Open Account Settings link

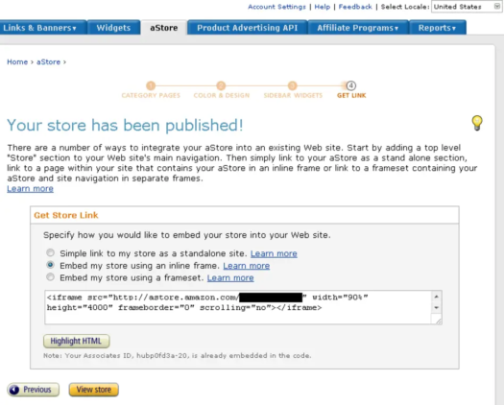[276, 7]
